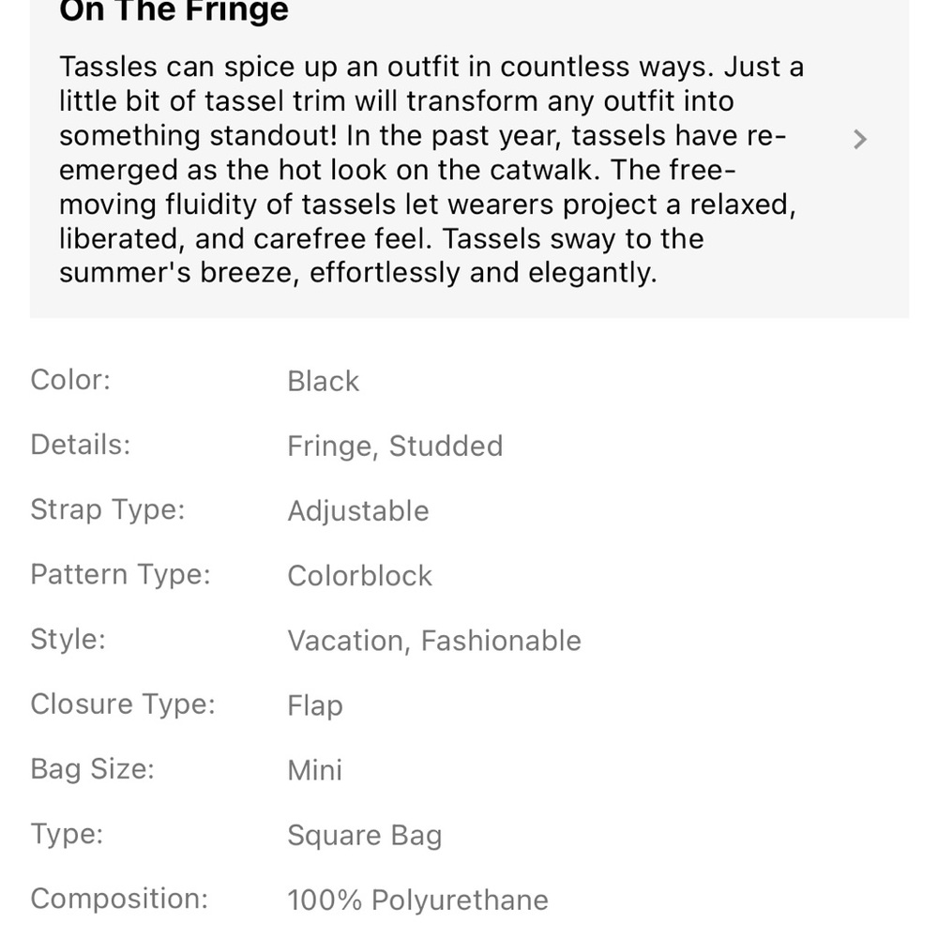The height and width of the screenshot is (938, 938).
Task: Select the Mini bag size value
Action: (314, 770)
